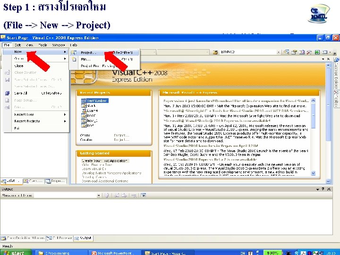340x255 pixels.
Task: Click the New File page icon in submenu
Action: point(74,59)
